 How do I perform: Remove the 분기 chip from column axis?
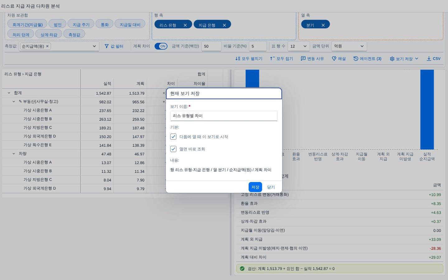323,25
